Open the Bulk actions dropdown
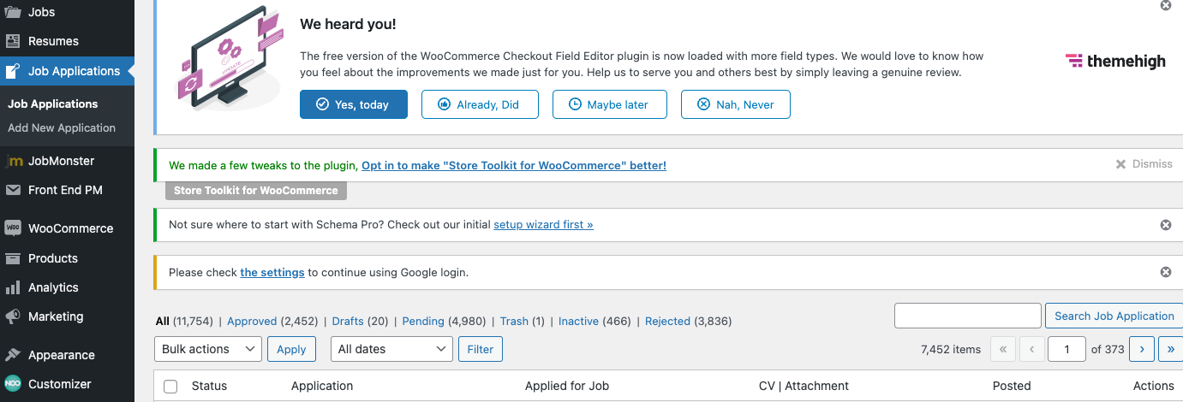Image resolution: width=1183 pixels, height=402 pixels. [x=208, y=349]
